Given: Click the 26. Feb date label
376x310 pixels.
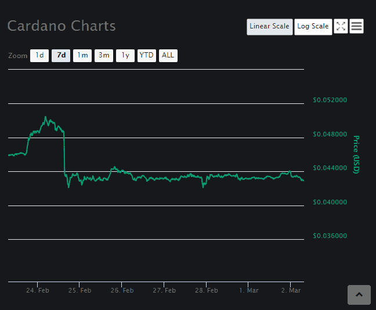Looking at the screenshot, I should (122, 290).
